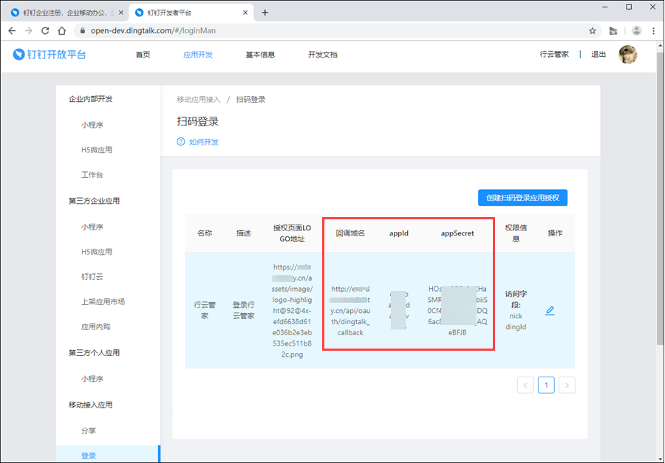Go to the previous page in pagination
Viewport: 665px width, 463px height.
(x=525, y=385)
